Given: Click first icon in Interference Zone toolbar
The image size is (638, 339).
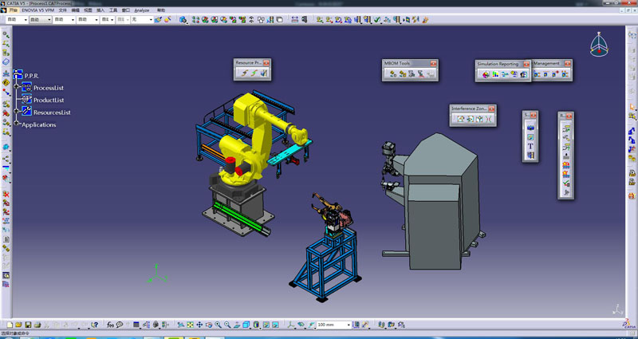Looking at the screenshot, I should [460, 119].
